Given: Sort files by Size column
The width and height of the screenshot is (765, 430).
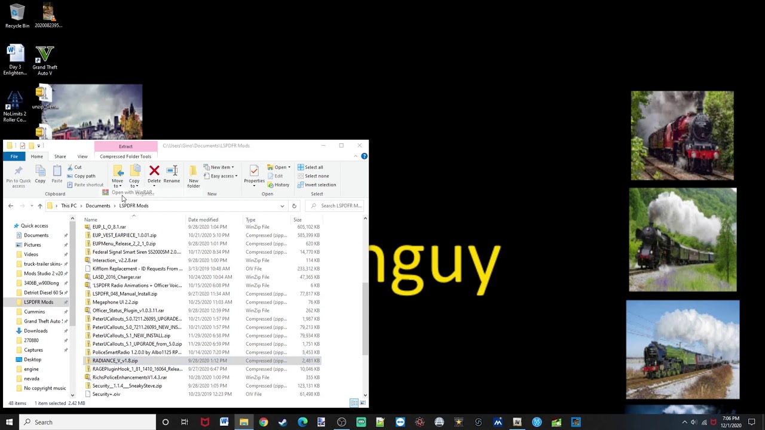Looking at the screenshot, I should click(x=306, y=220).
